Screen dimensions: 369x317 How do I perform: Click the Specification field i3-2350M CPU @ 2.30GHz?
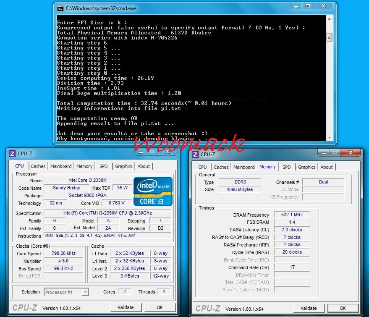(x=107, y=213)
